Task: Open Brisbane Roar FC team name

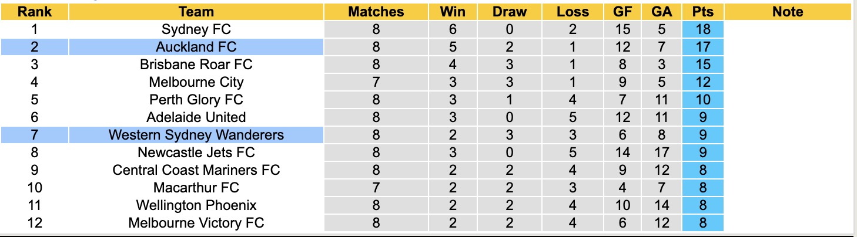Action: point(196,65)
